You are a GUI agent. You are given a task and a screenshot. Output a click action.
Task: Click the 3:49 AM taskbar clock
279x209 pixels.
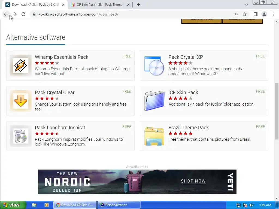point(265,205)
